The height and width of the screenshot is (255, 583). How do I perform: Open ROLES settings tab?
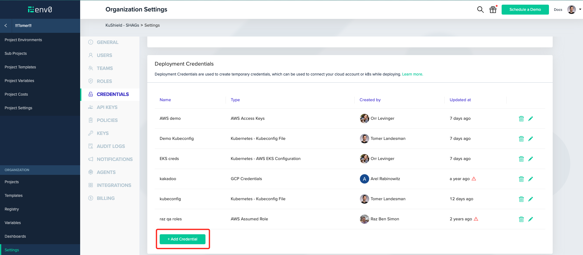104,81
